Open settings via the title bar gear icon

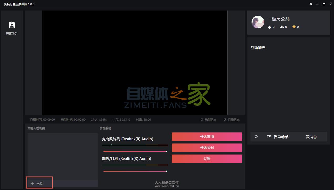(311, 4)
